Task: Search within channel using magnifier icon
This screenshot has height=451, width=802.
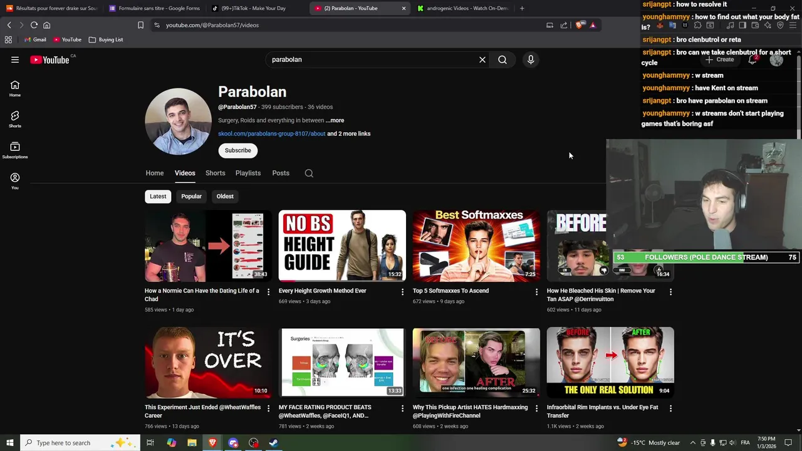Action: (x=309, y=173)
